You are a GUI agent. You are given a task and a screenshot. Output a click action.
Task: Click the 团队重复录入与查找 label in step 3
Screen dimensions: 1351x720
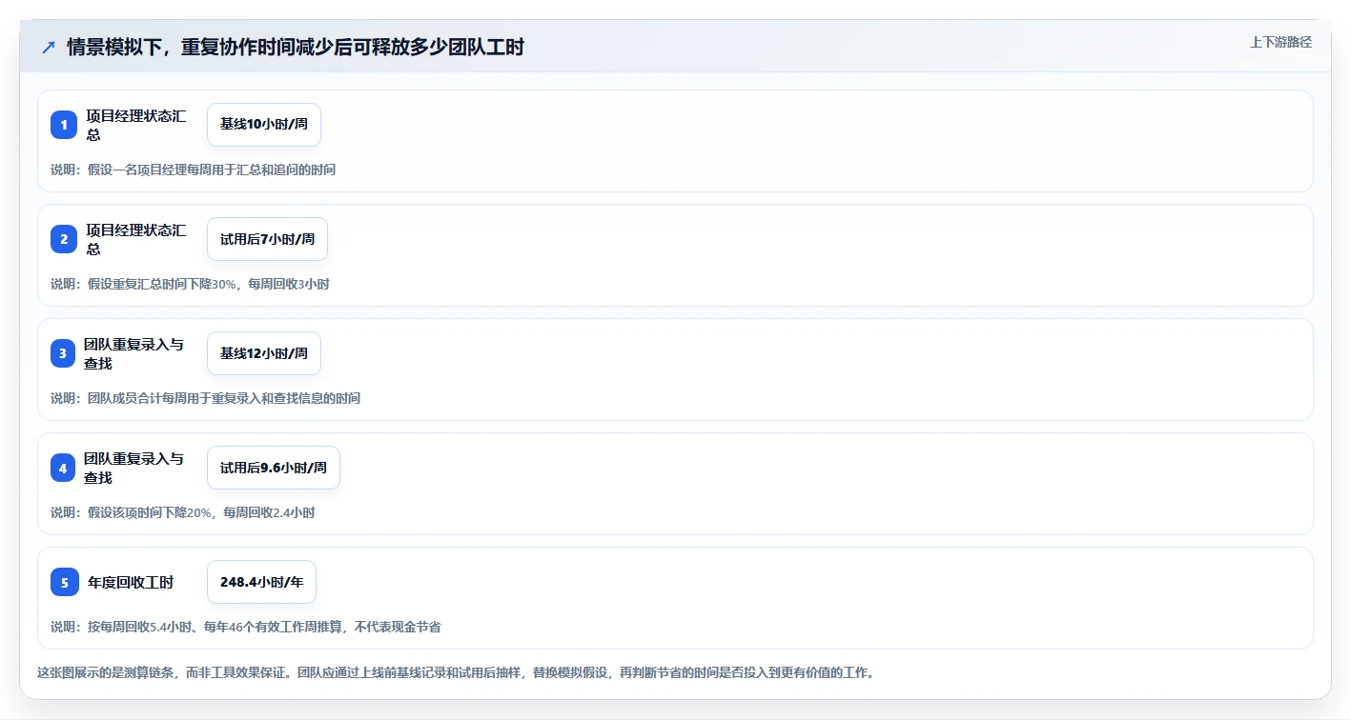click(134, 353)
